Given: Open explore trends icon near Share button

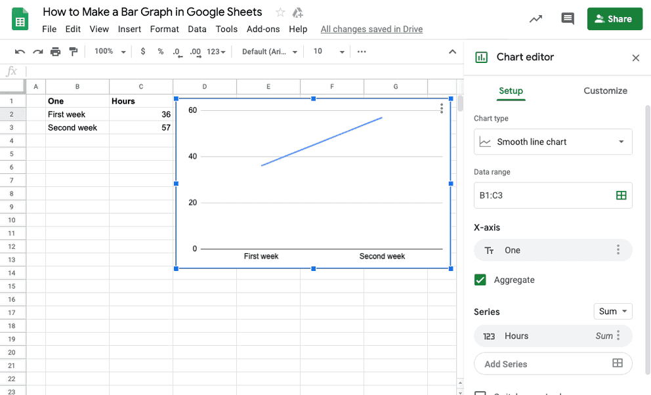Looking at the screenshot, I should tap(535, 19).
